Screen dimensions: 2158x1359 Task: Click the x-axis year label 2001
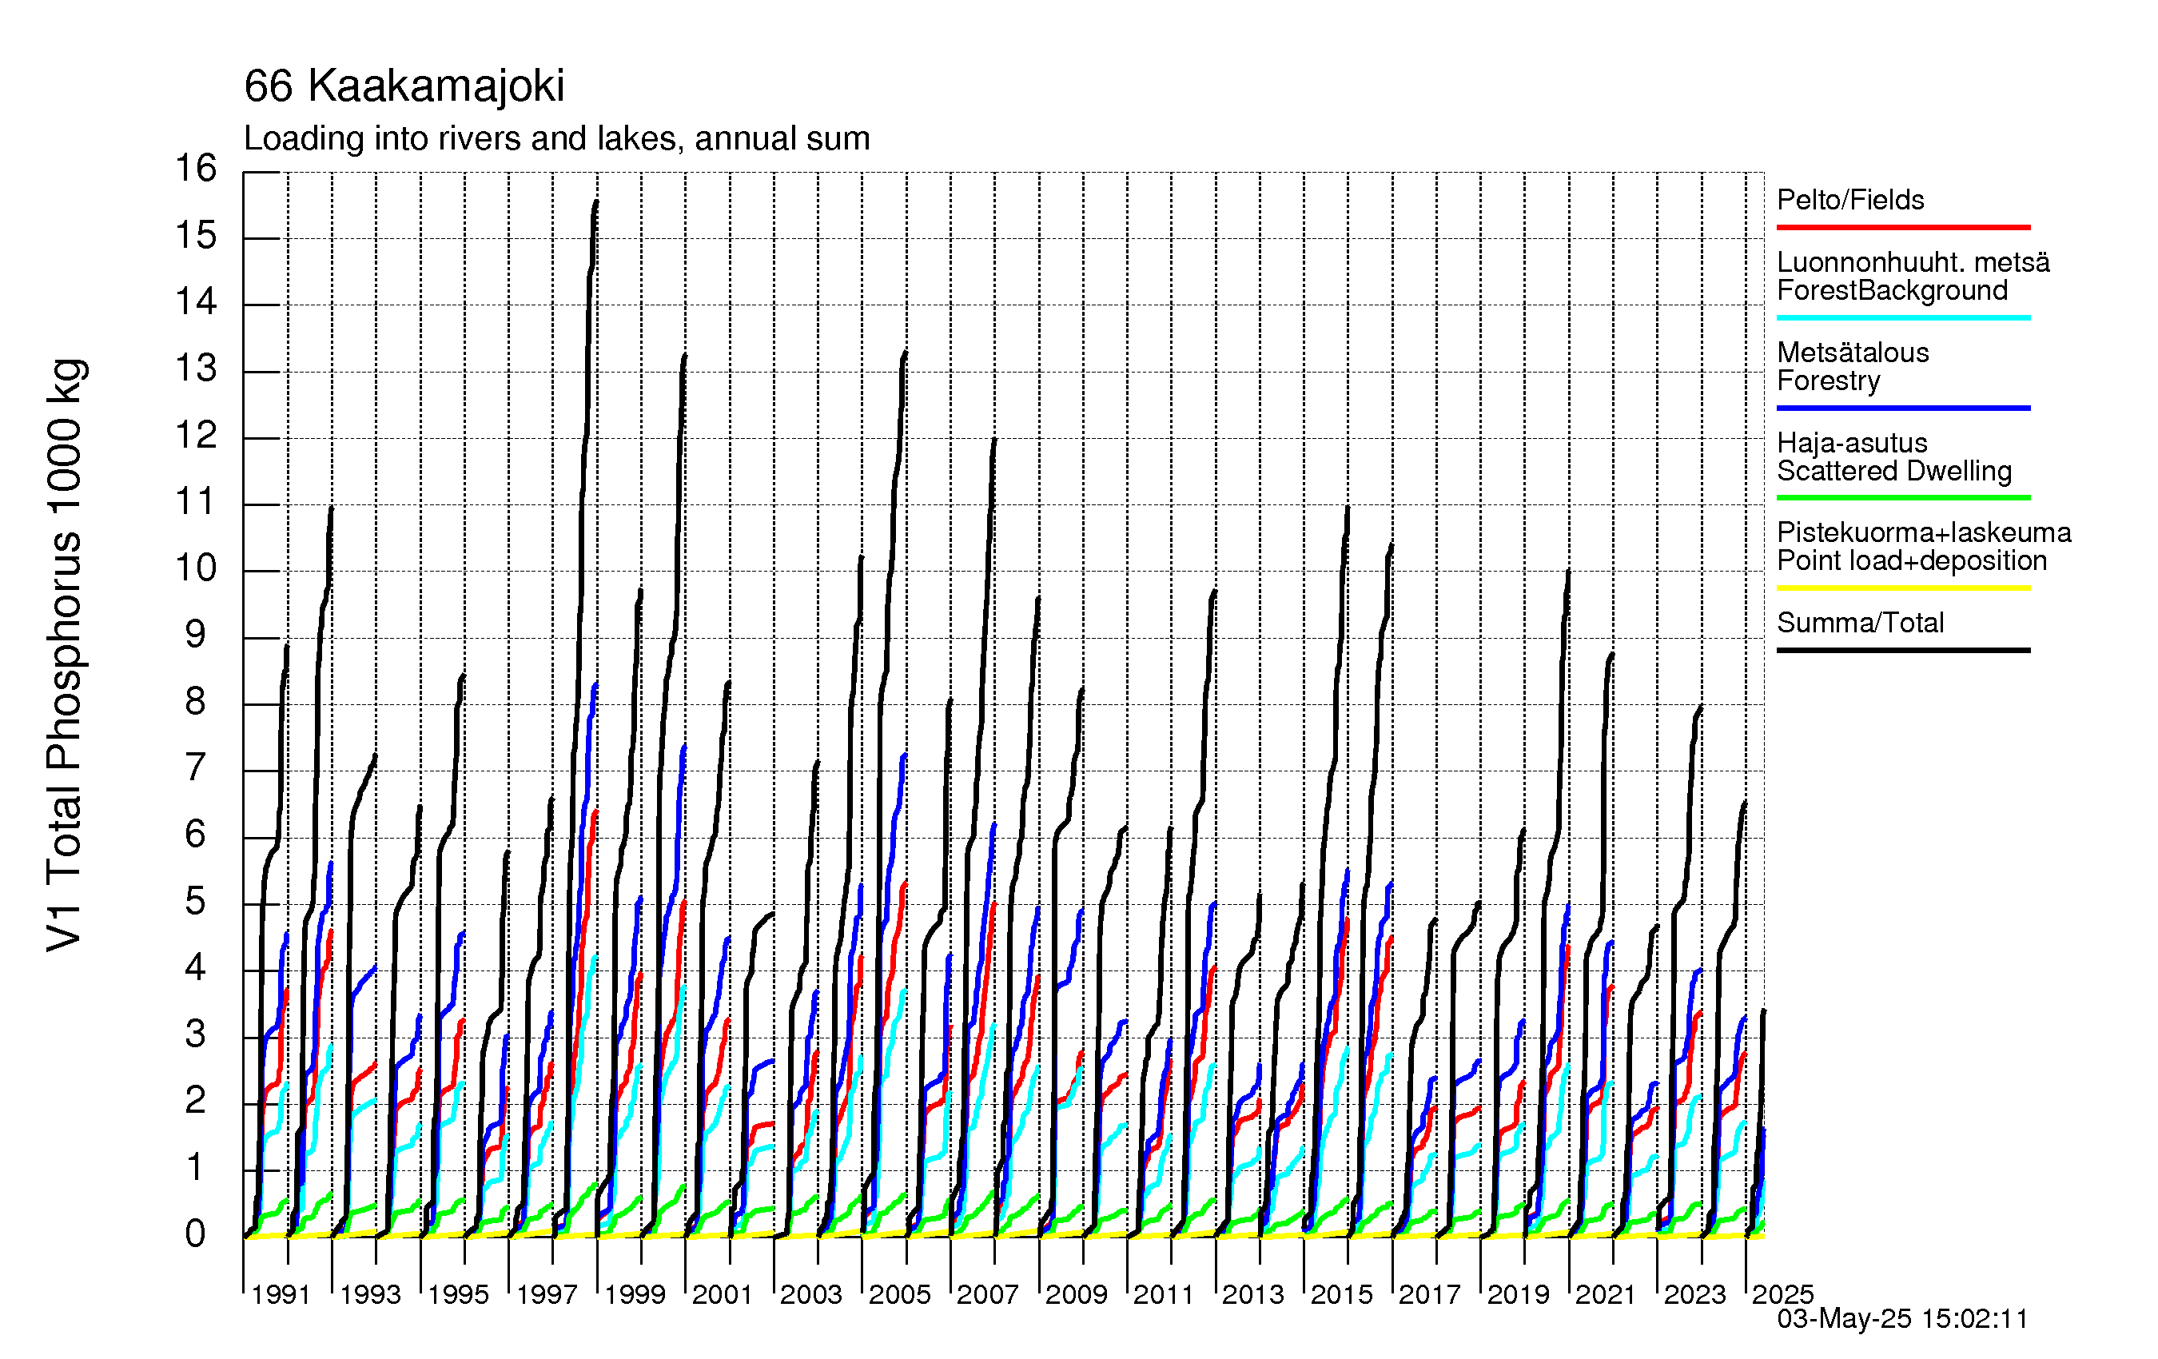coord(723,1294)
